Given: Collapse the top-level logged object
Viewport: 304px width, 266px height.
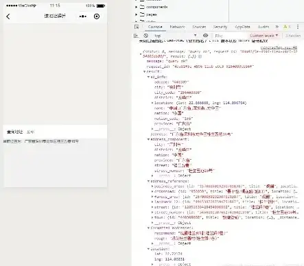Looking at the screenshot, I should (141, 54).
